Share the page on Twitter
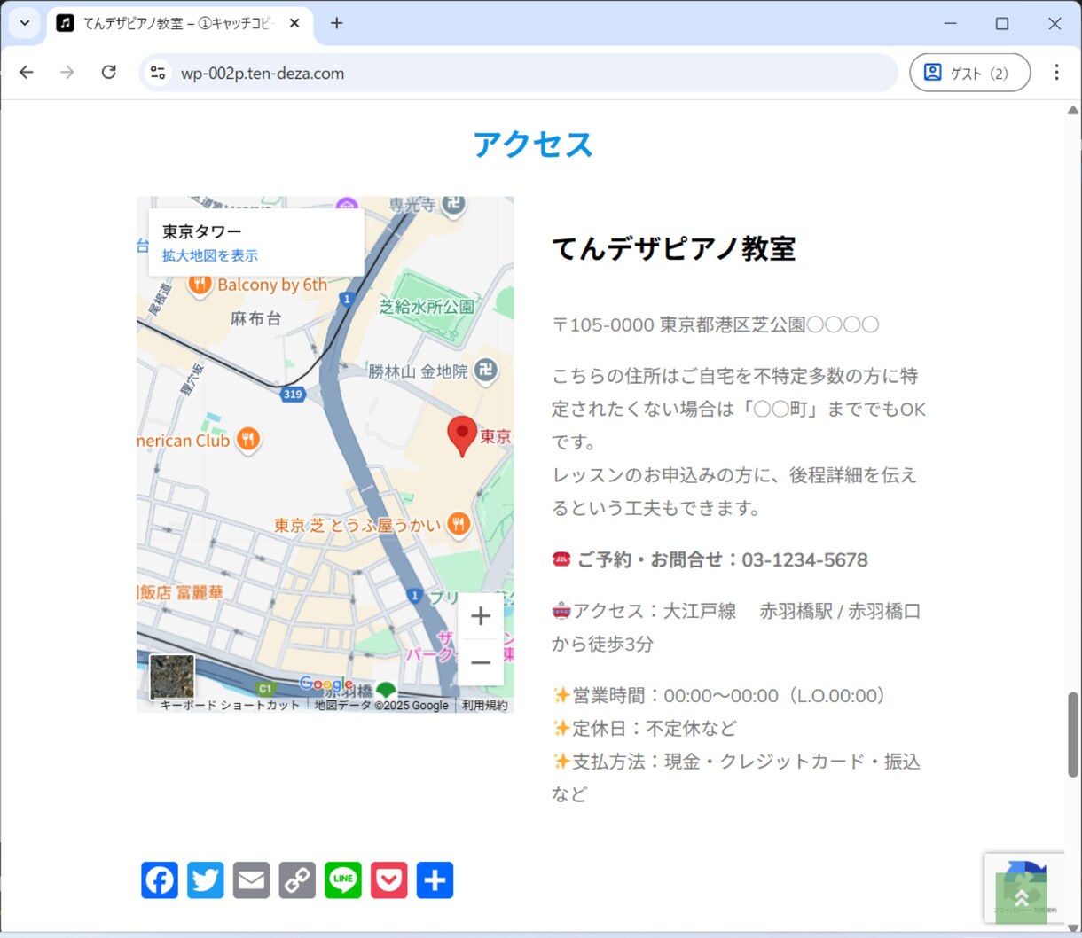This screenshot has width=1082, height=938. tap(206, 880)
